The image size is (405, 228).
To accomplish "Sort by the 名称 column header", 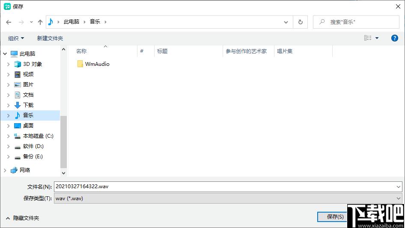I will (x=81, y=51).
